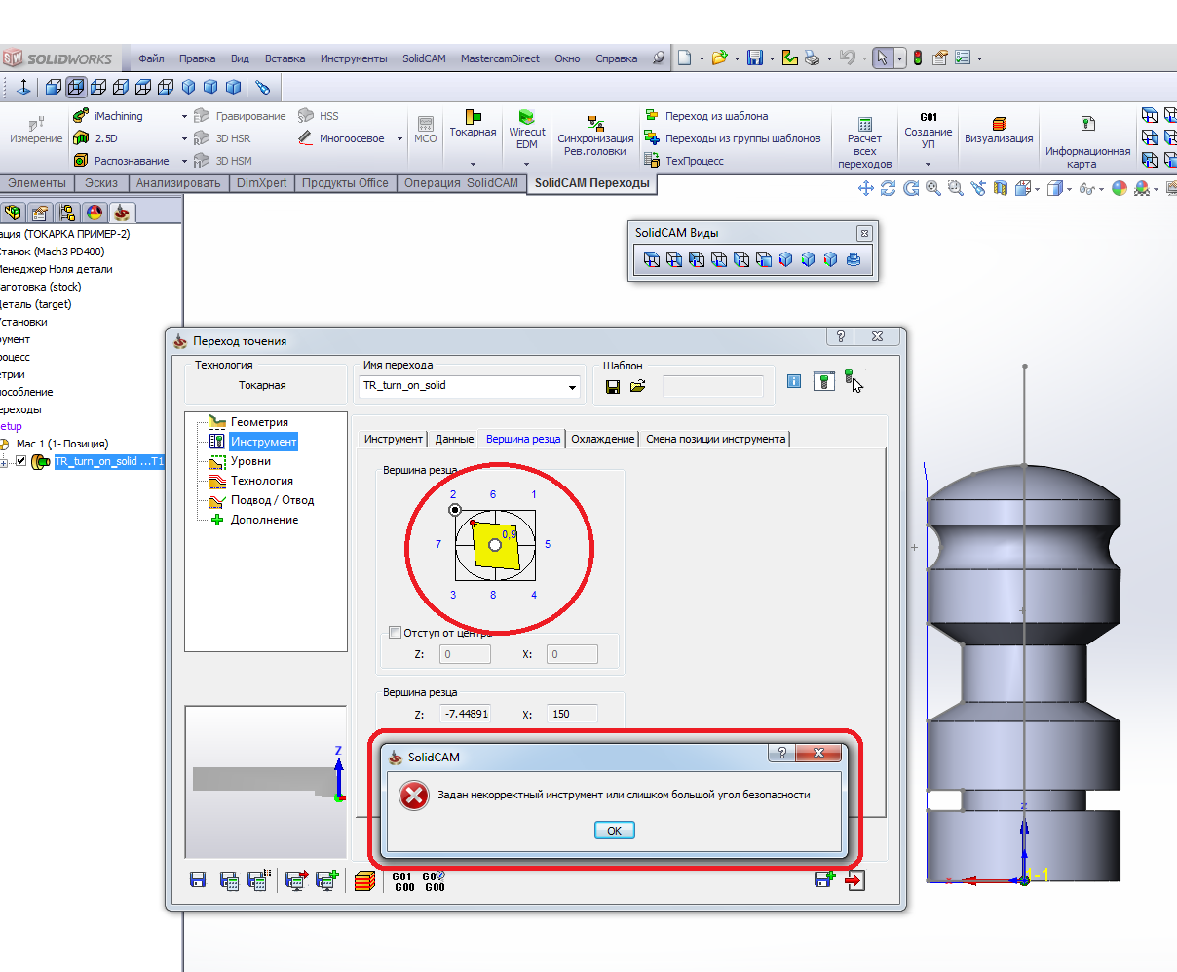Switch to the Данные tab
Screen dimensions: 1177x972
[454, 439]
